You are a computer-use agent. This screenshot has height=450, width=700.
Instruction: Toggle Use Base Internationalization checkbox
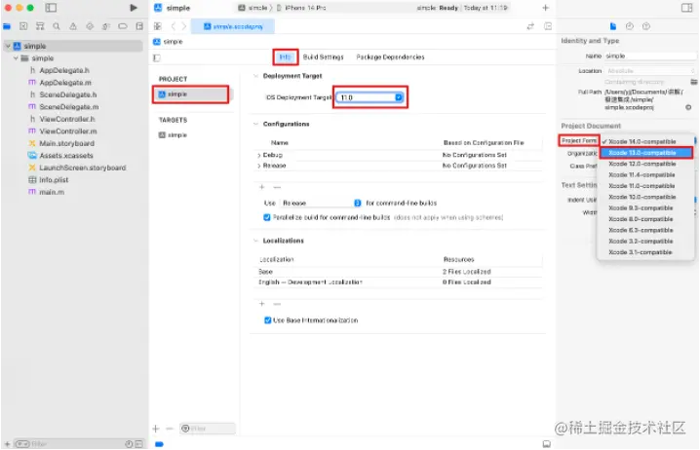click(x=268, y=320)
